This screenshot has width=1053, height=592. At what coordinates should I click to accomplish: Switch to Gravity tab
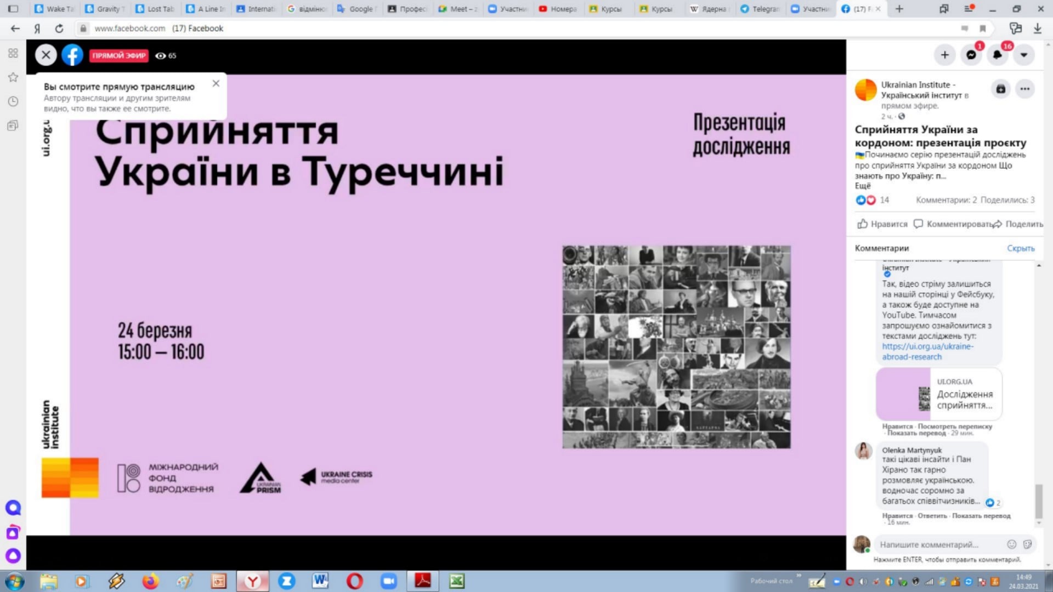tap(105, 9)
